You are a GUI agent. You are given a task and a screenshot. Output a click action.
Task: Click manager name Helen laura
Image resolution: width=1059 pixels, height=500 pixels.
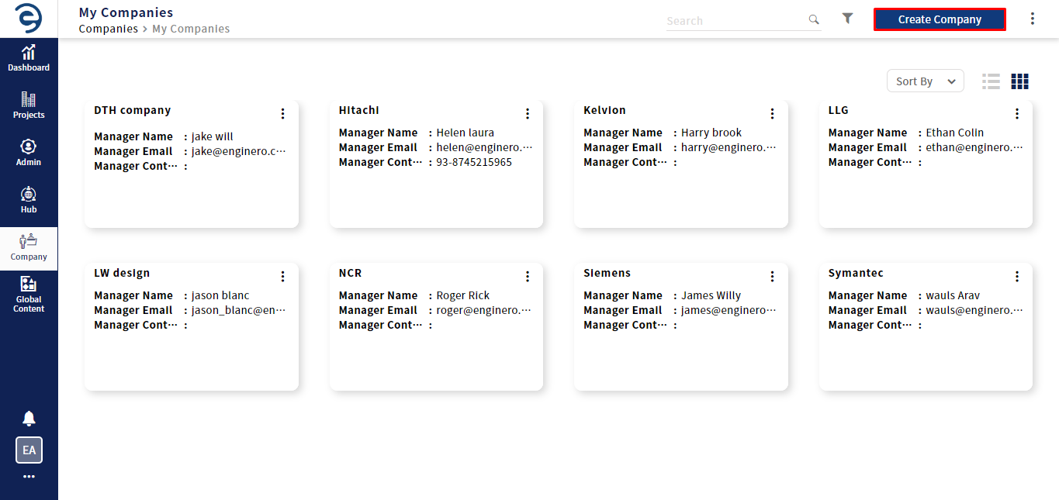[x=465, y=133]
